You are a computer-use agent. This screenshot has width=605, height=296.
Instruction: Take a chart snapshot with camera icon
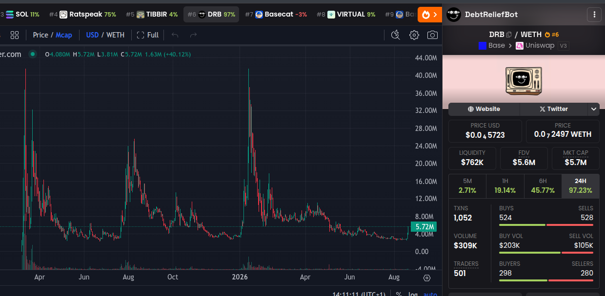click(x=432, y=35)
